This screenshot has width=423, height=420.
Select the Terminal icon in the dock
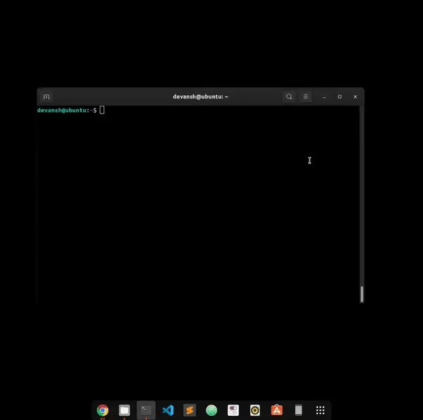coord(146,410)
